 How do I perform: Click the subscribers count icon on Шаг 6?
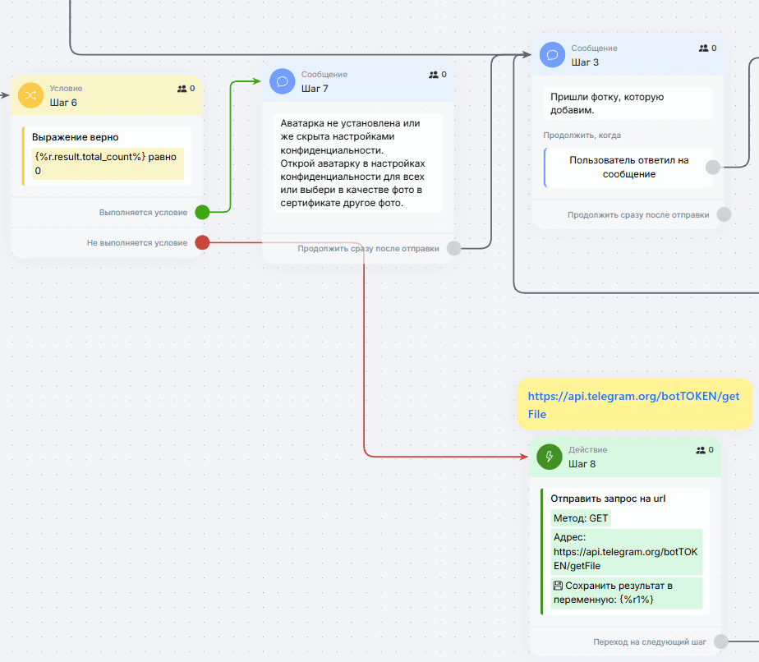click(182, 89)
